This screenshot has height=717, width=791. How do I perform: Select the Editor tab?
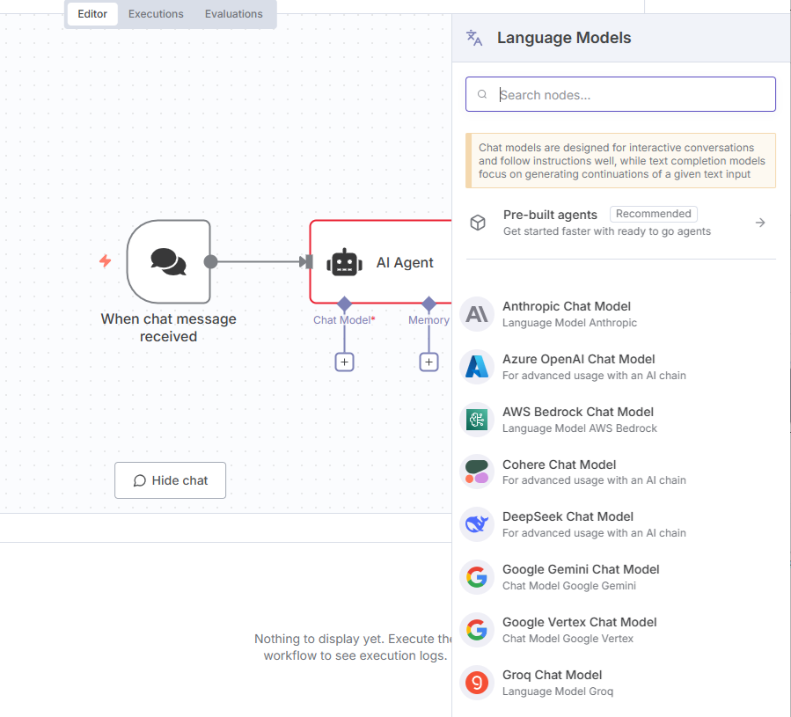tap(92, 14)
